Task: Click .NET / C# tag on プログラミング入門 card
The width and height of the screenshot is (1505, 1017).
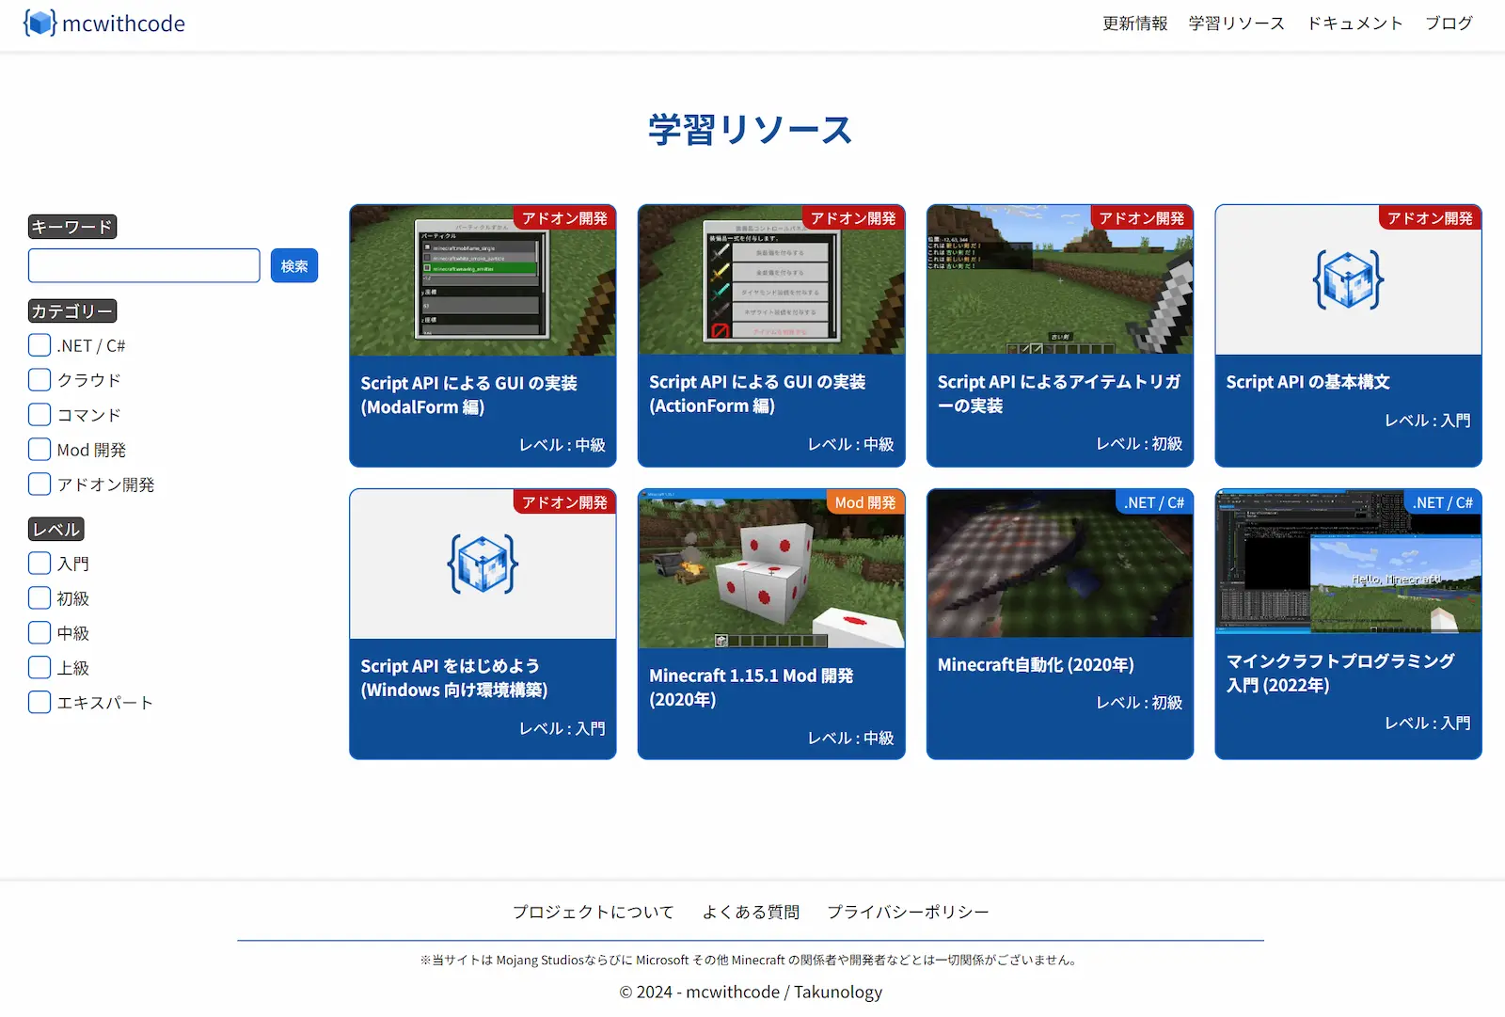Action: (x=1443, y=502)
